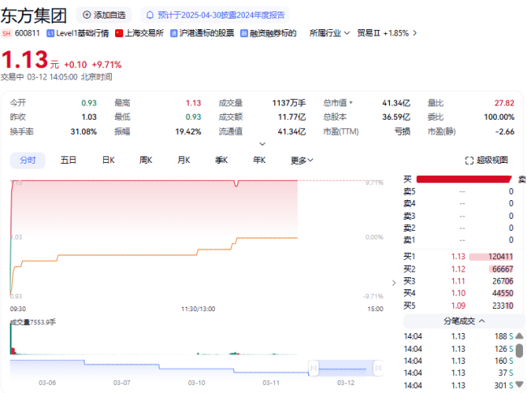527x393 pixels.
Task: Open 超级视图 fullscreen view
Action: click(486, 160)
